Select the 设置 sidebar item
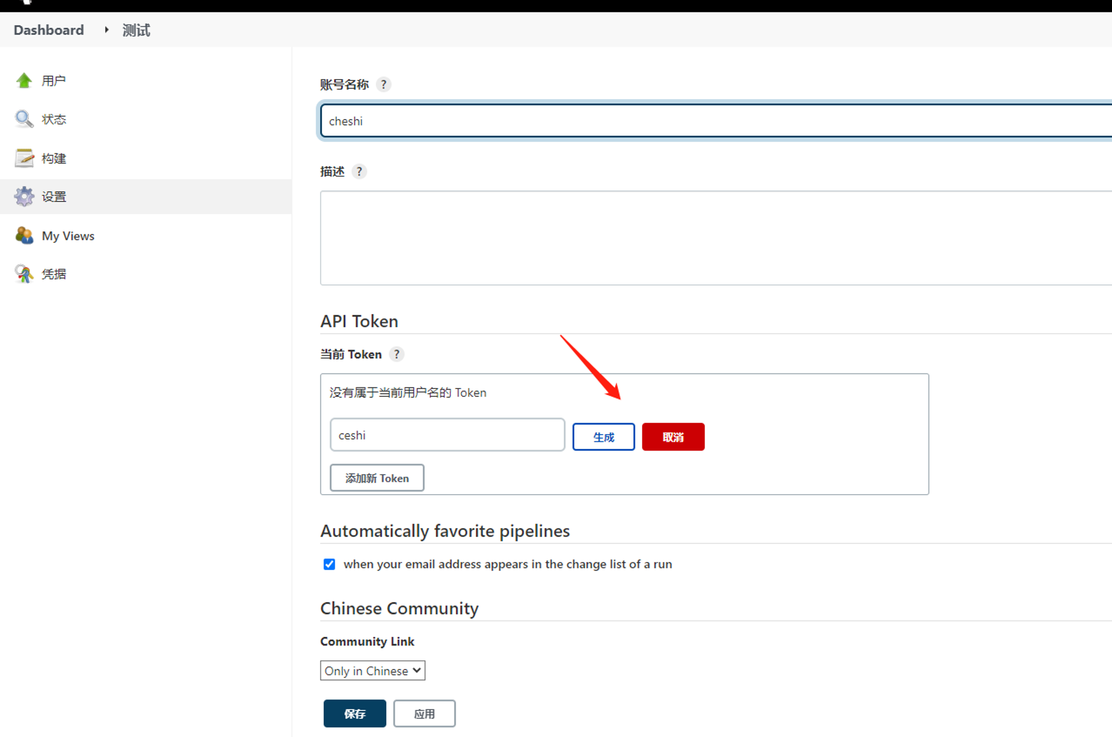 pyautogui.click(x=146, y=196)
